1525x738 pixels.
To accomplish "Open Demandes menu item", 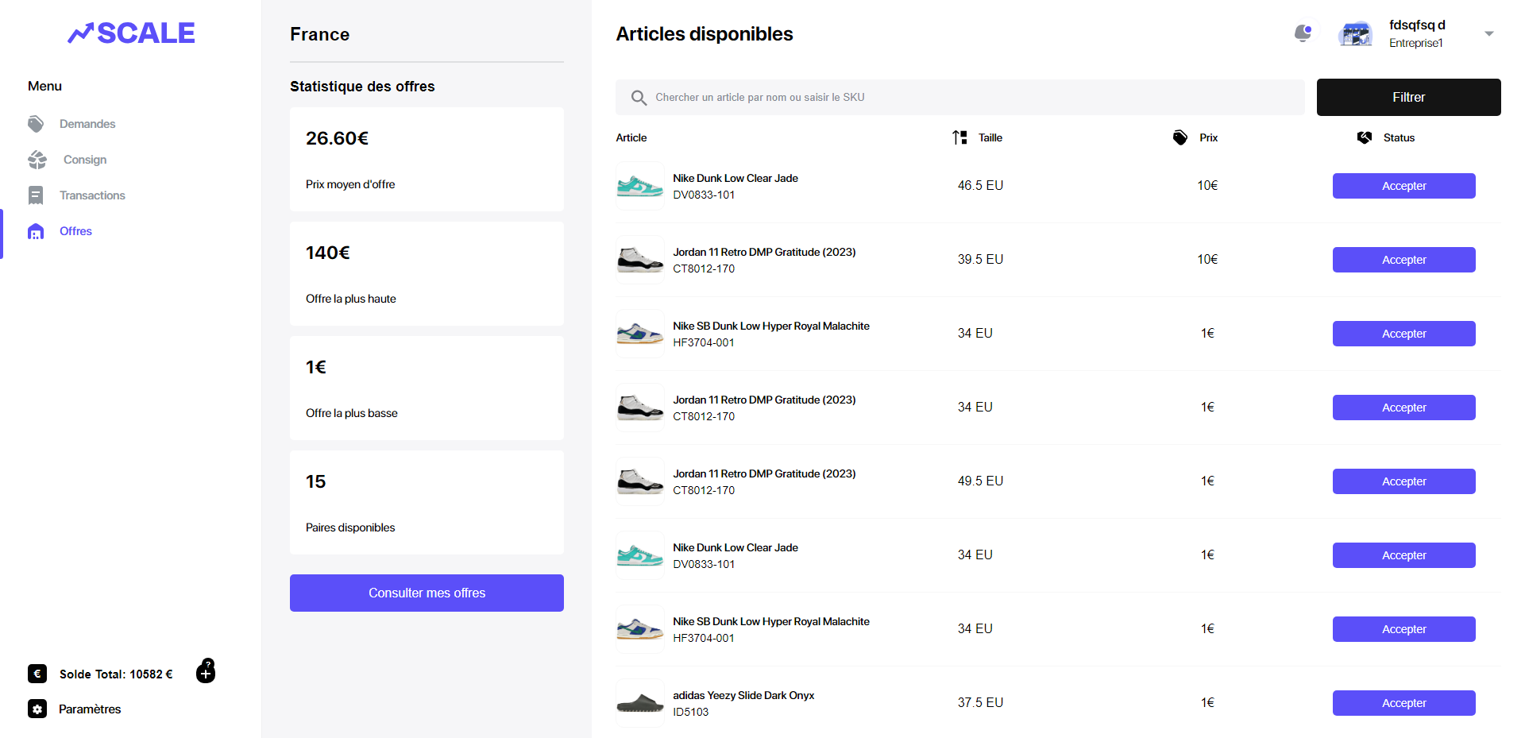I will pyautogui.click(x=87, y=124).
